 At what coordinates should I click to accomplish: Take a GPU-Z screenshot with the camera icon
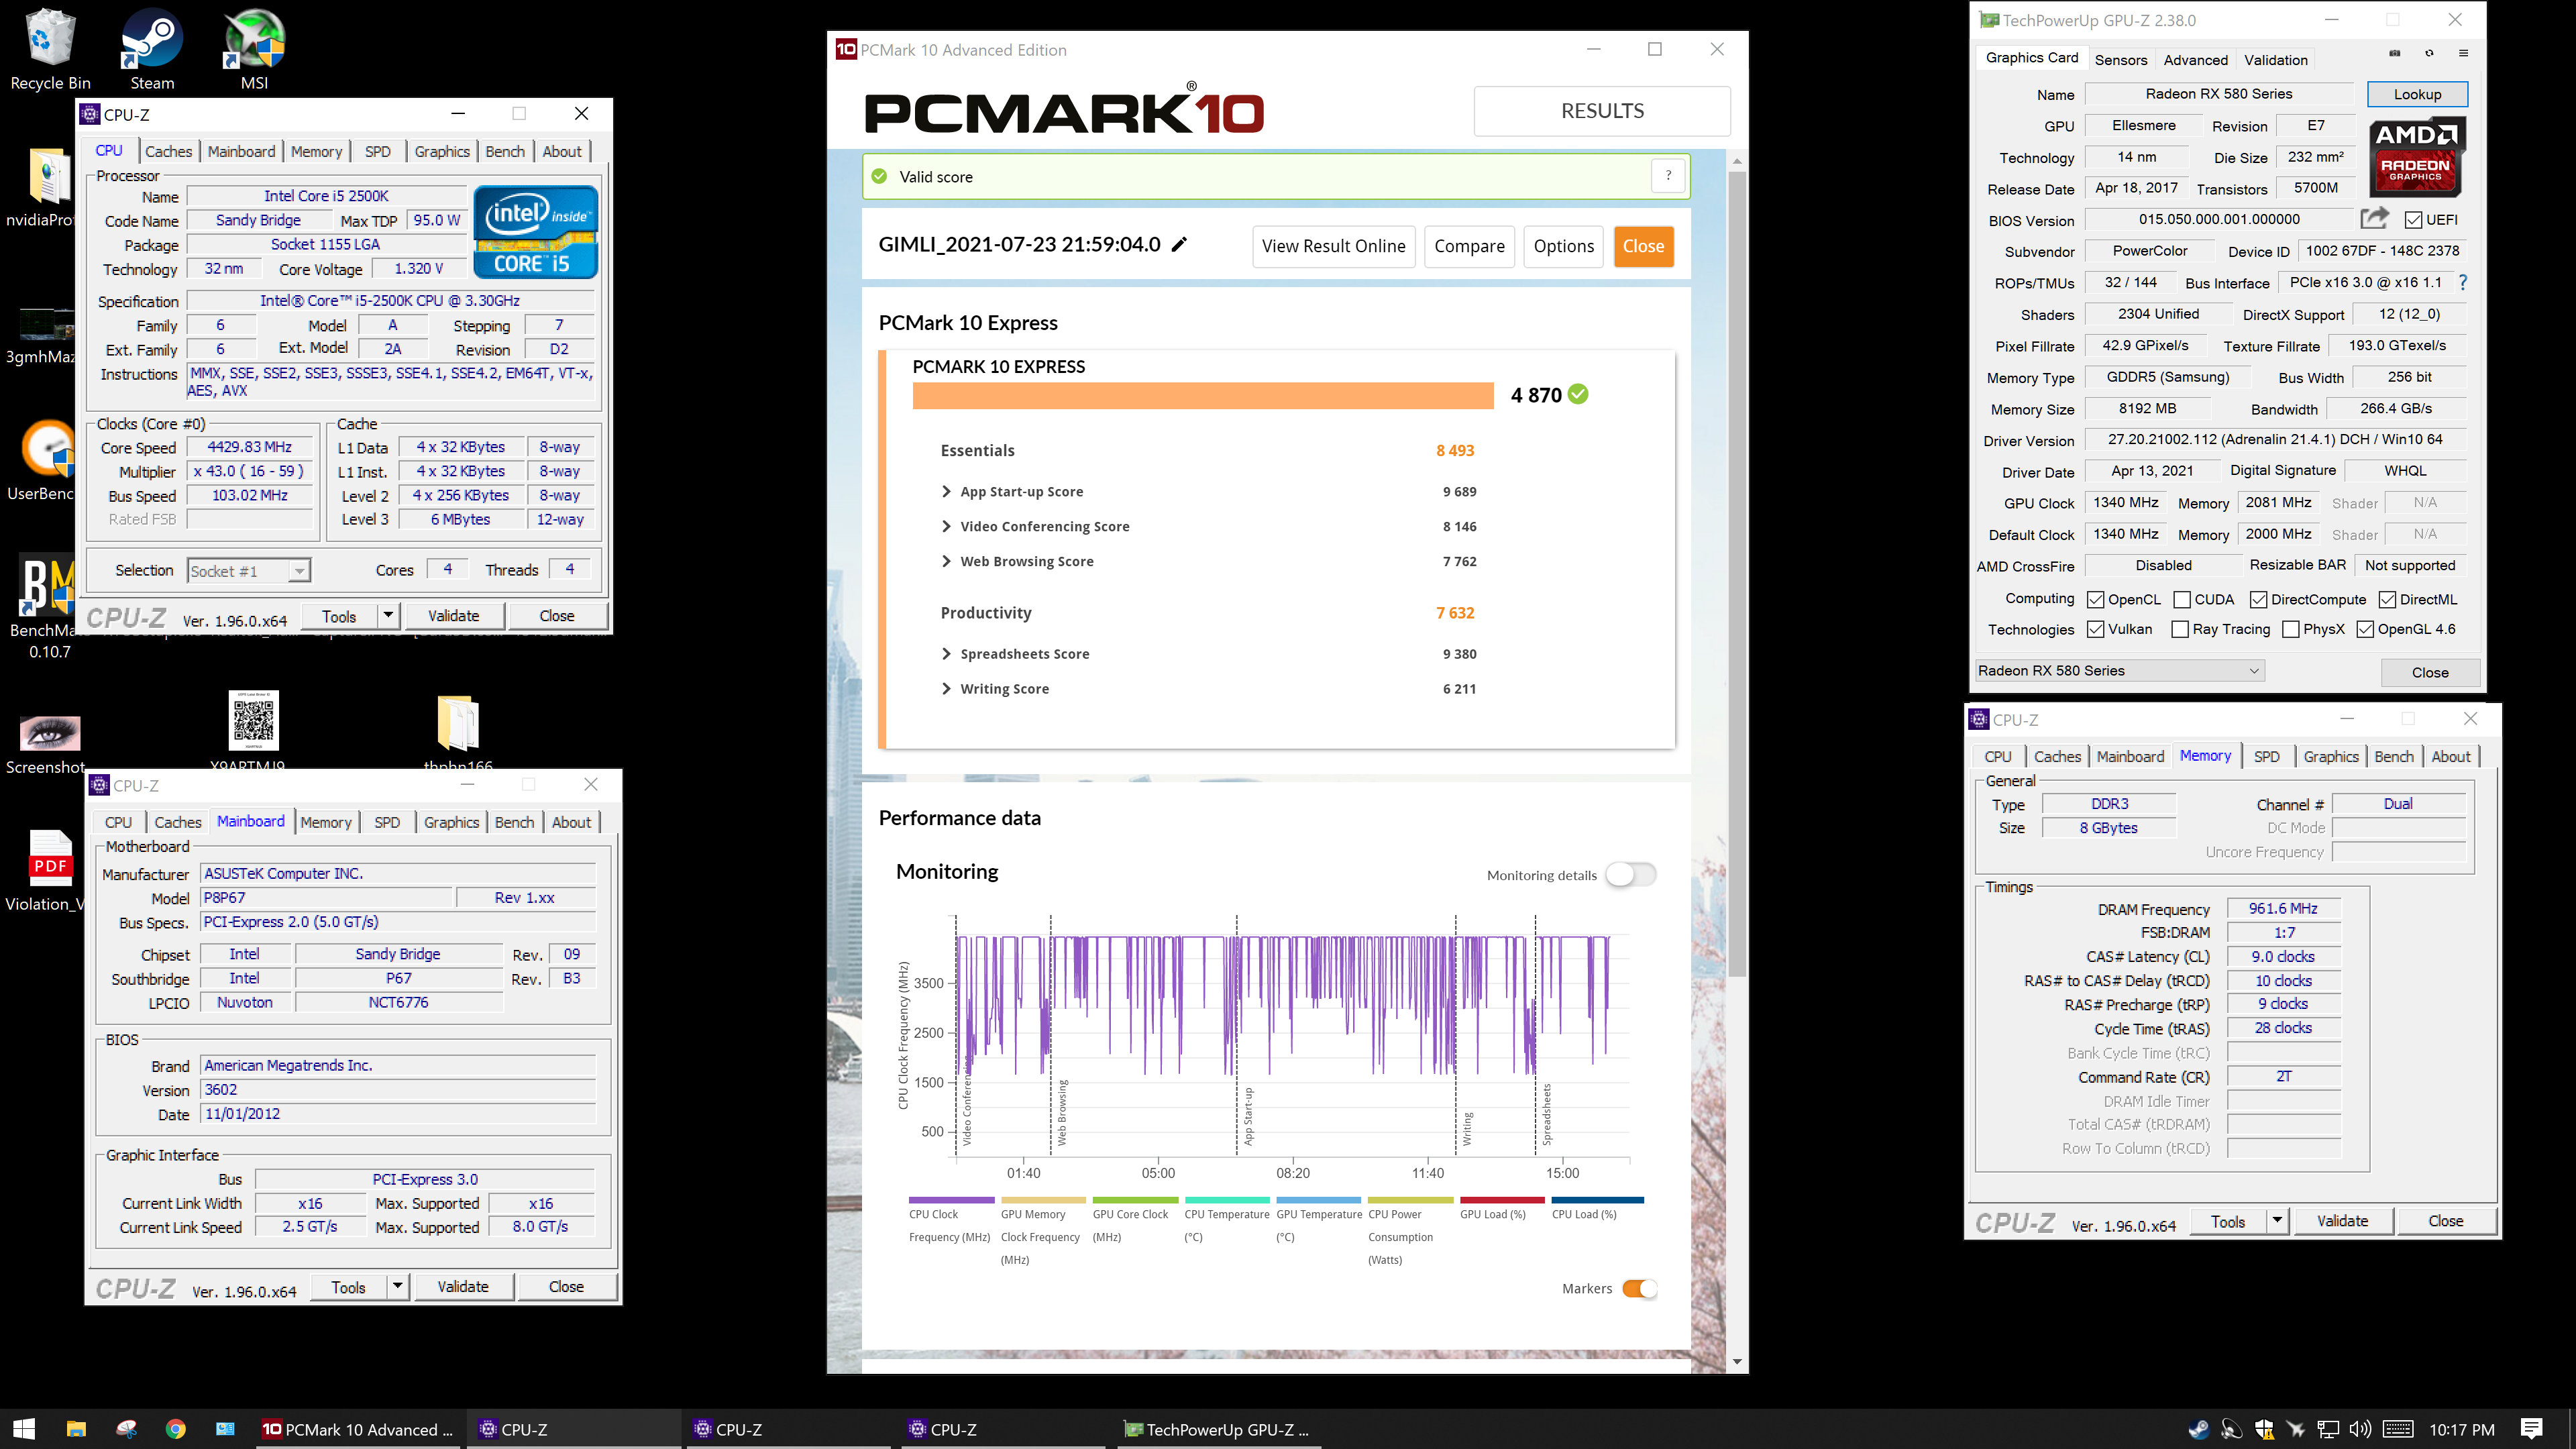pos(2394,53)
